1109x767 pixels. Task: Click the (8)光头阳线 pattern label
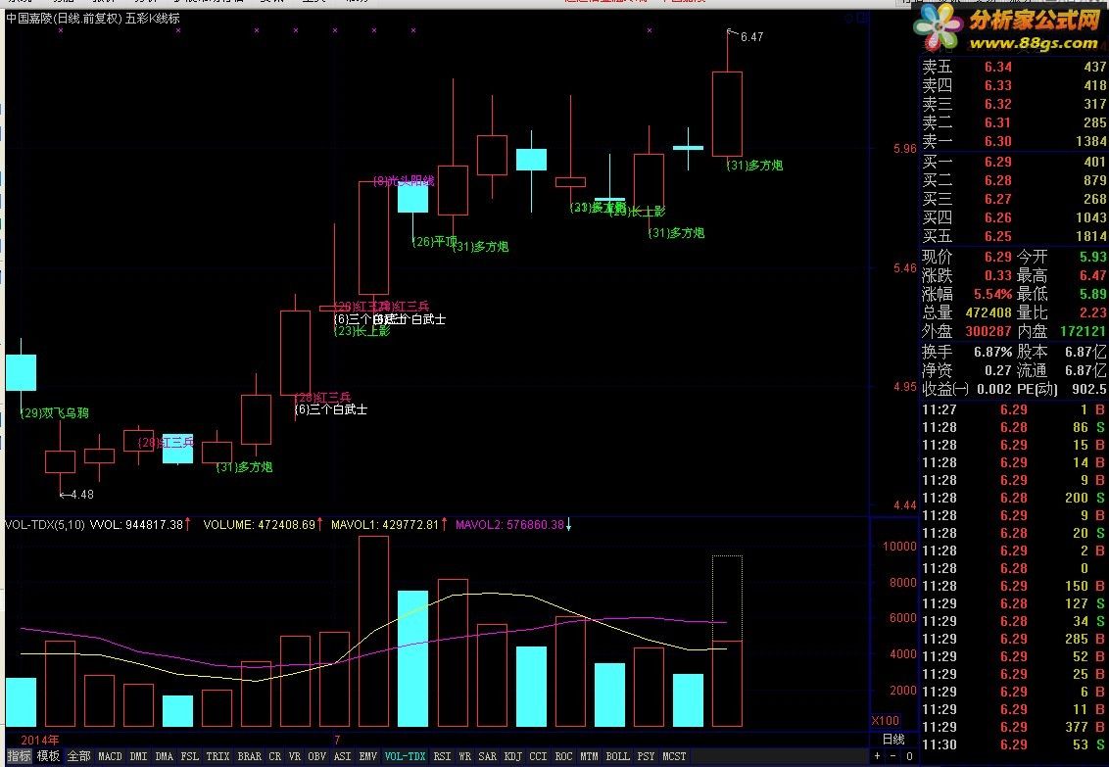click(x=404, y=181)
